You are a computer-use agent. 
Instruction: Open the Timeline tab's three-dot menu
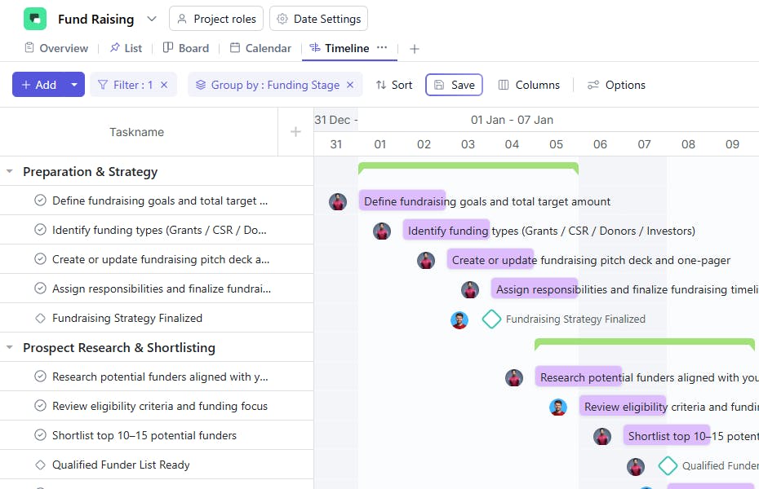click(382, 48)
